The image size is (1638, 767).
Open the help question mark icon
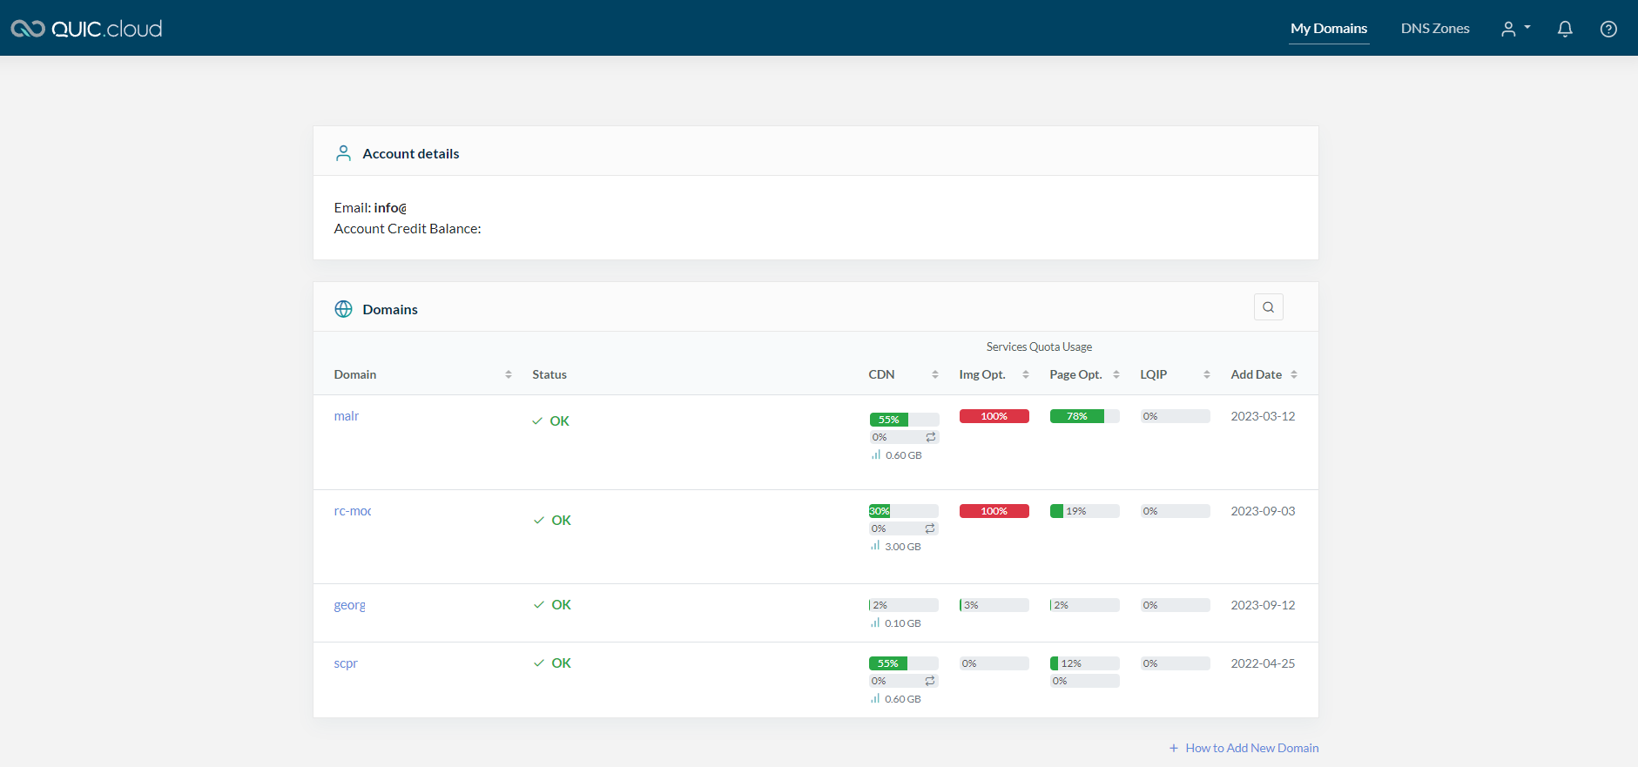pyautogui.click(x=1608, y=29)
